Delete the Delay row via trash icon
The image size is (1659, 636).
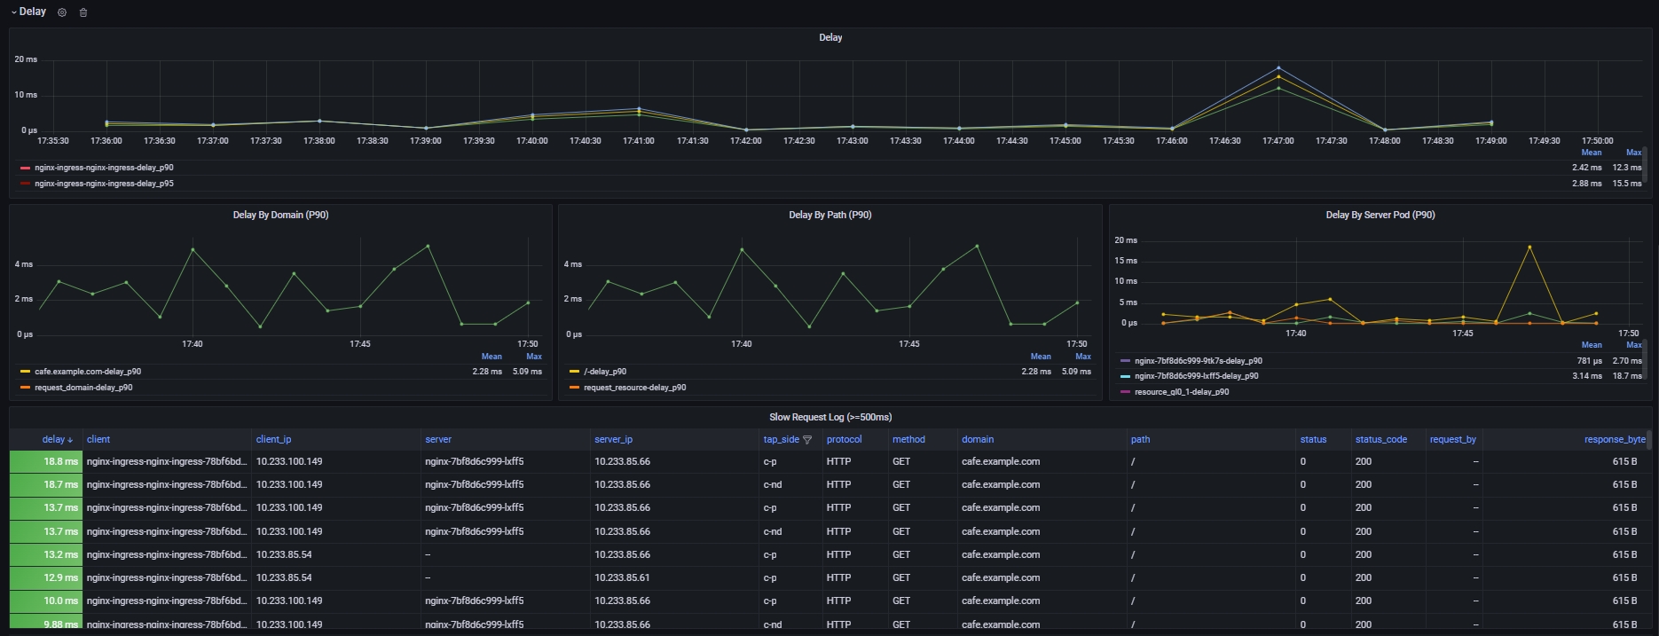(x=83, y=12)
